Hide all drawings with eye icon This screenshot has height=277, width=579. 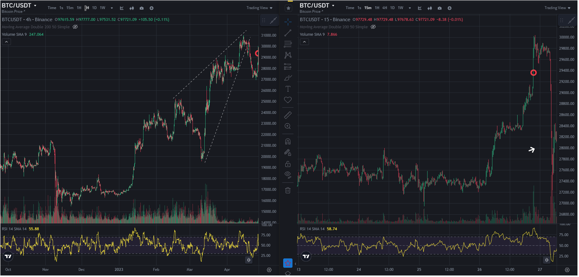coord(288,175)
